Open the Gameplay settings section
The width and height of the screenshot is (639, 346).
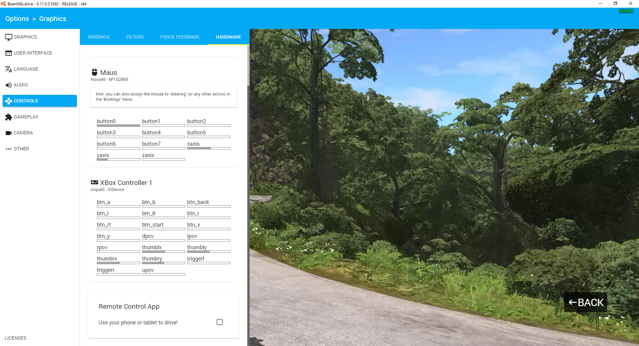coord(40,117)
